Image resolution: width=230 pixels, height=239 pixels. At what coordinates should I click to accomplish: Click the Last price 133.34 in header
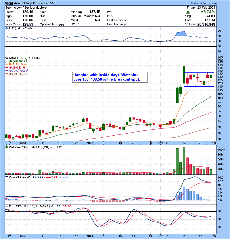click(210, 20)
